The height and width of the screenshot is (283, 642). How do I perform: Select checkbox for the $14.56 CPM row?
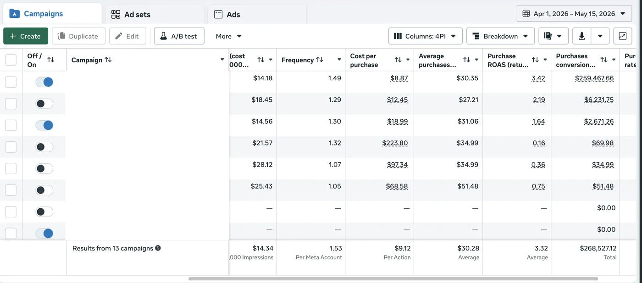(x=11, y=125)
